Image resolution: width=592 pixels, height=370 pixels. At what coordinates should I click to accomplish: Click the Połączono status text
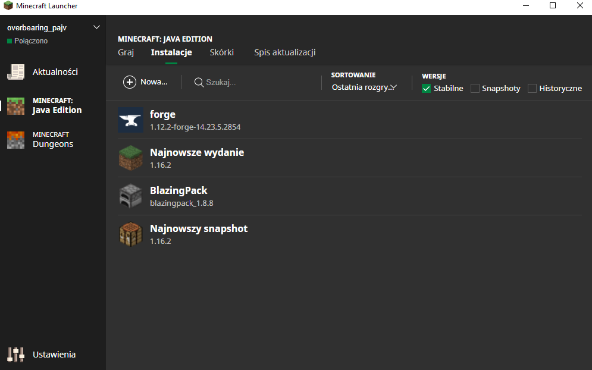click(x=31, y=41)
